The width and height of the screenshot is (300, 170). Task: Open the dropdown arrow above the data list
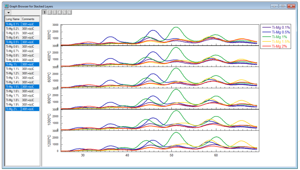click(x=8, y=13)
